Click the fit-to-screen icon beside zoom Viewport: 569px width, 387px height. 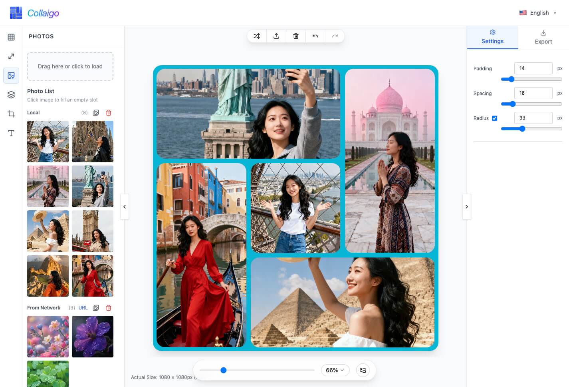(363, 370)
